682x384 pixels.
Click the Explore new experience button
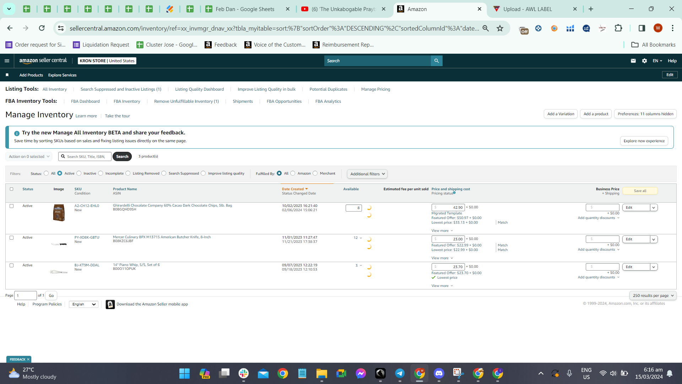(x=644, y=141)
